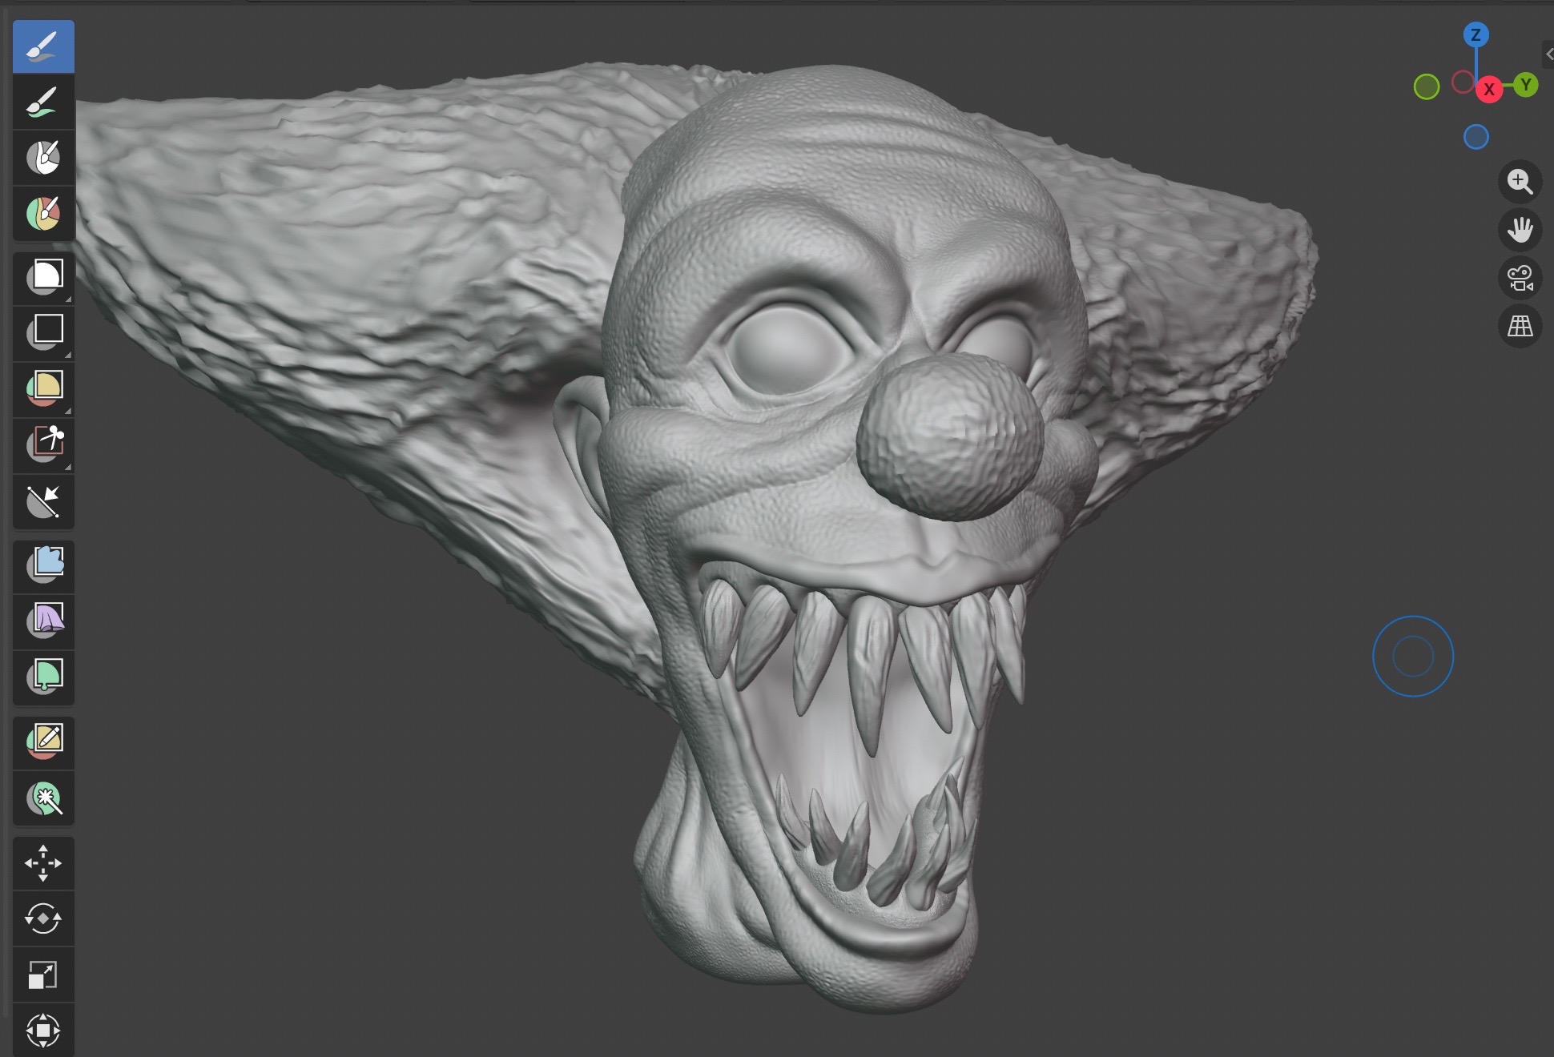Select the Rotate transform tool

(43, 918)
